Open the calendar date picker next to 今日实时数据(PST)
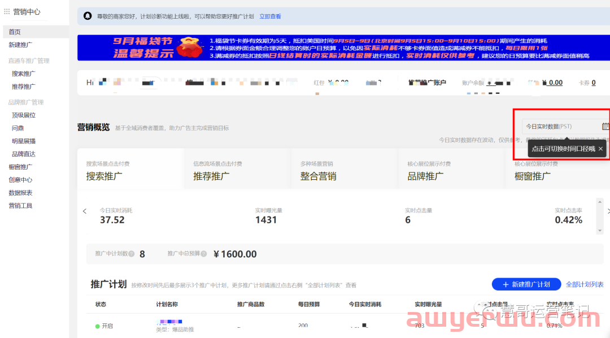The width and height of the screenshot is (610, 338). coord(605,126)
